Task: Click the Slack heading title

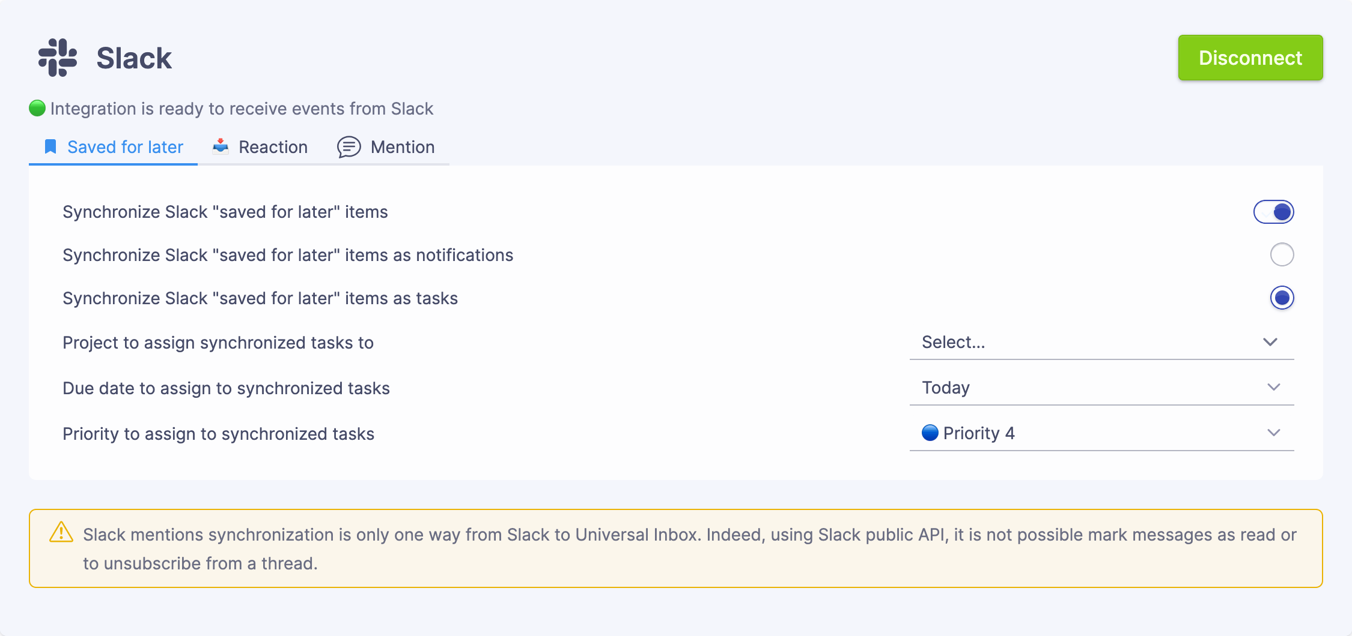Action: [134, 58]
